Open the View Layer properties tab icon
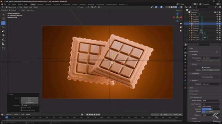Image resolution: width=222 pixels, height=124 pixels. (185, 59)
